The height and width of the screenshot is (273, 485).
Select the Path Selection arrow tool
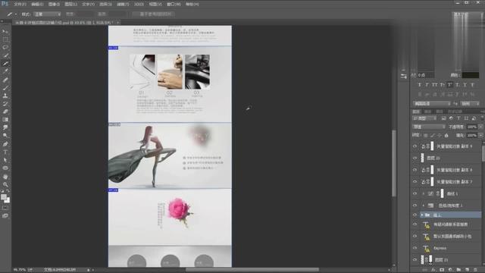[x=5, y=160]
